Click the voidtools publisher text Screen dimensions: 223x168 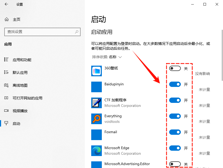click(x=112, y=121)
